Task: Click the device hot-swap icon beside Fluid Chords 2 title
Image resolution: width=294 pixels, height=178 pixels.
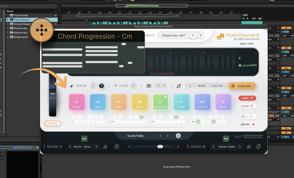Action: [34, 148]
